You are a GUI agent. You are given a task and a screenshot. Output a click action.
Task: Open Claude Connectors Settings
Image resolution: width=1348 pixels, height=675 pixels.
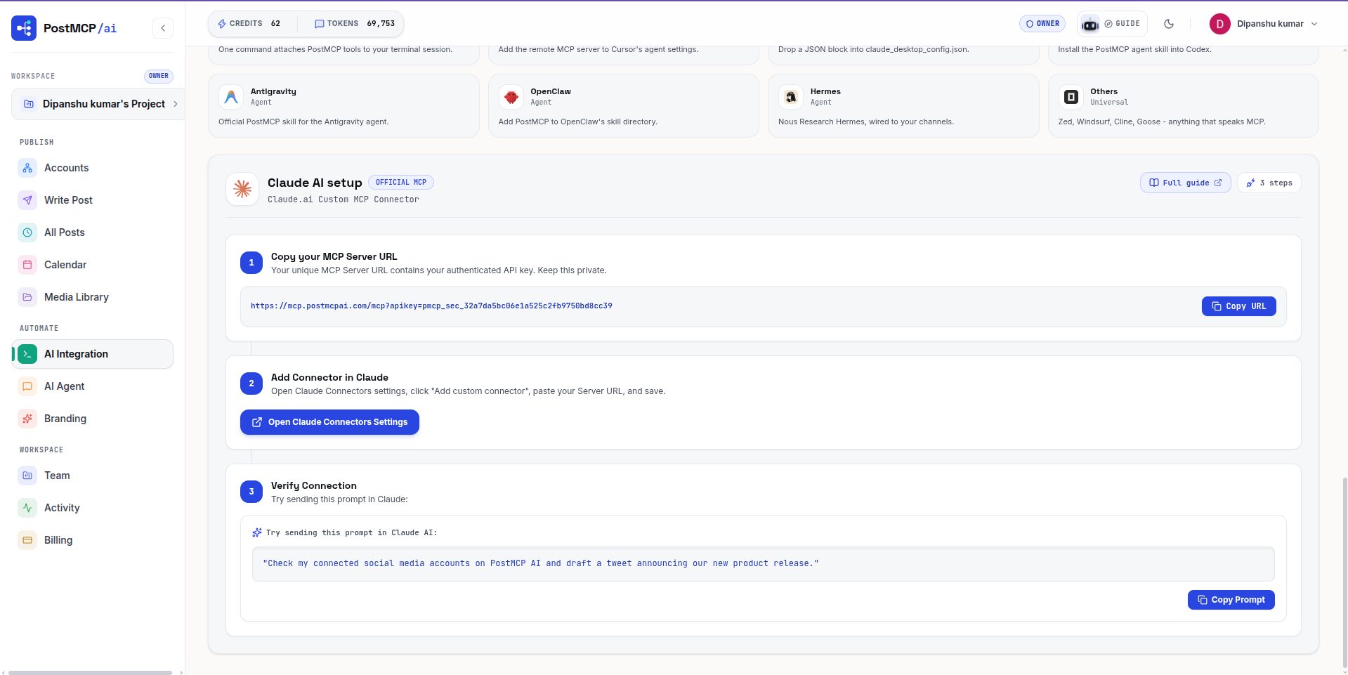point(329,422)
